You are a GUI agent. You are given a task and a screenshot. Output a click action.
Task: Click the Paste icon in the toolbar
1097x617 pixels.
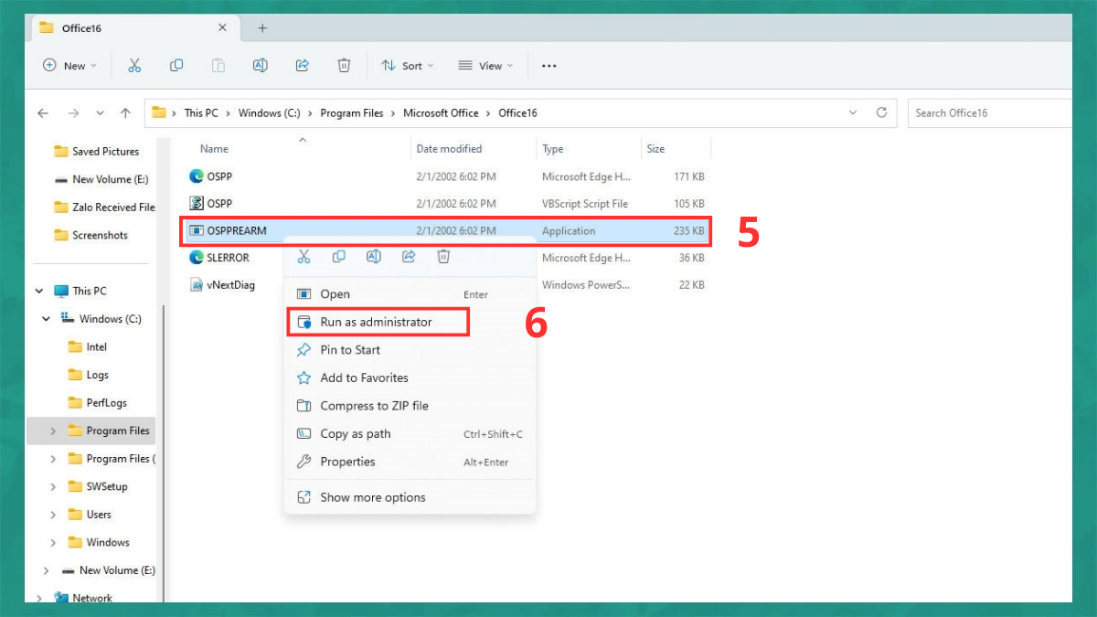pyautogui.click(x=218, y=66)
